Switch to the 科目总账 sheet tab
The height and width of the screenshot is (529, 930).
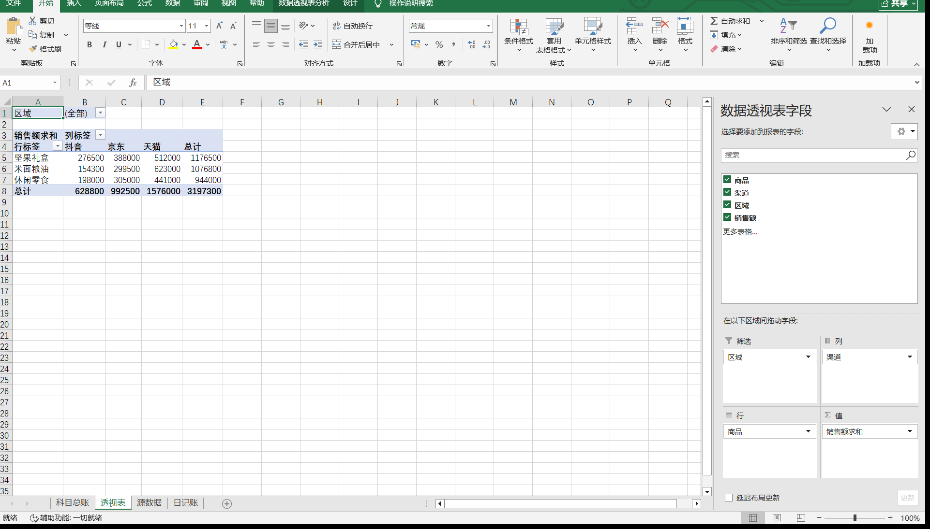pos(73,503)
